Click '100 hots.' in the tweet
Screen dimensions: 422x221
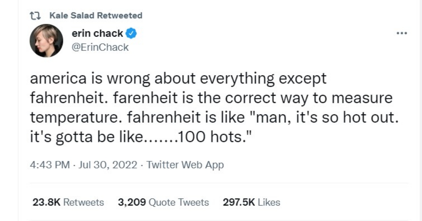coord(212,137)
